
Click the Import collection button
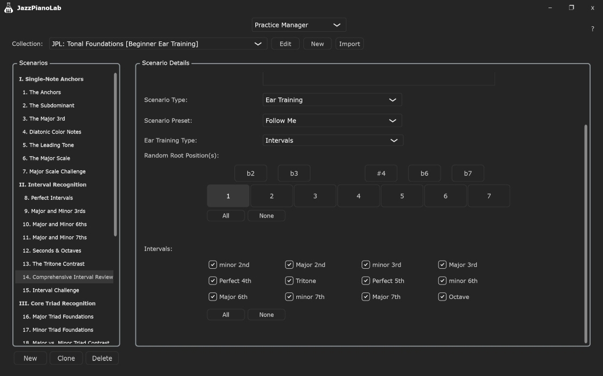pos(350,44)
